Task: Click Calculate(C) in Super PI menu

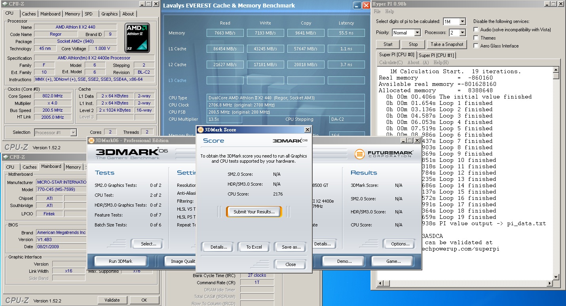Action: point(391,63)
